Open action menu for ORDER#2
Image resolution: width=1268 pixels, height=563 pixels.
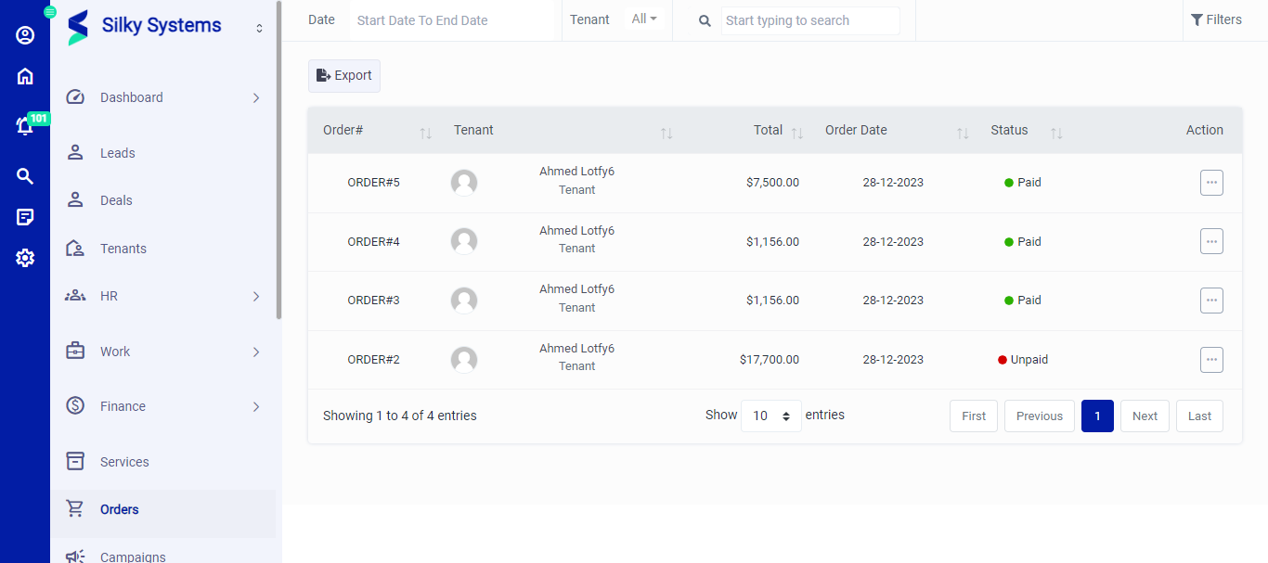tap(1211, 360)
